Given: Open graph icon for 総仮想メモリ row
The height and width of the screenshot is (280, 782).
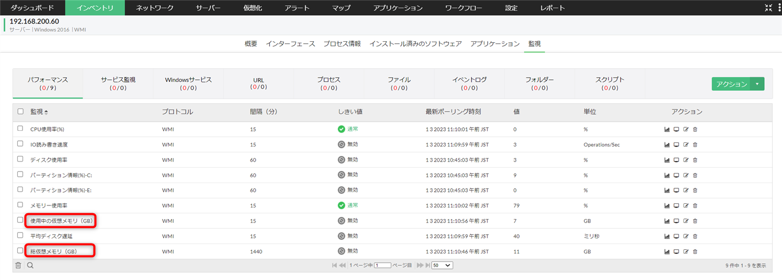Looking at the screenshot, I should 666,252.
